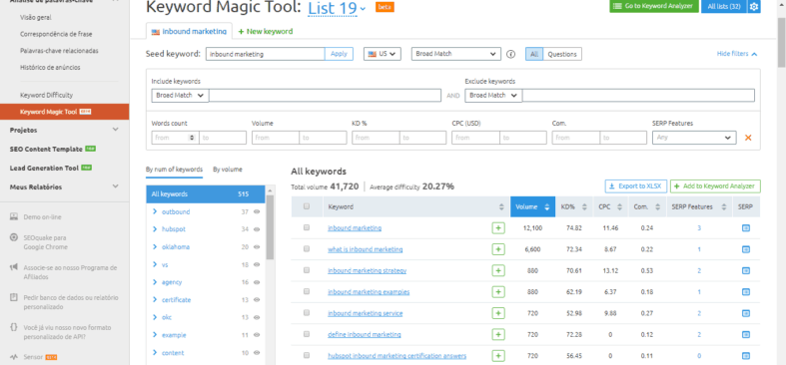The image size is (786, 365).
Task: Click the Include keywords text field
Action: click(325, 95)
